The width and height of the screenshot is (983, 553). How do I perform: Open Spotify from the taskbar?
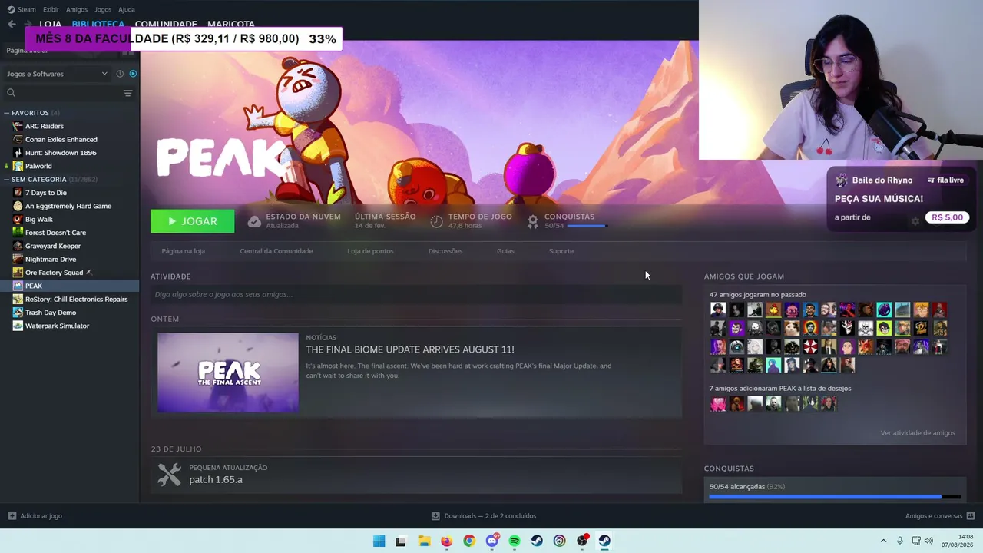[515, 541]
